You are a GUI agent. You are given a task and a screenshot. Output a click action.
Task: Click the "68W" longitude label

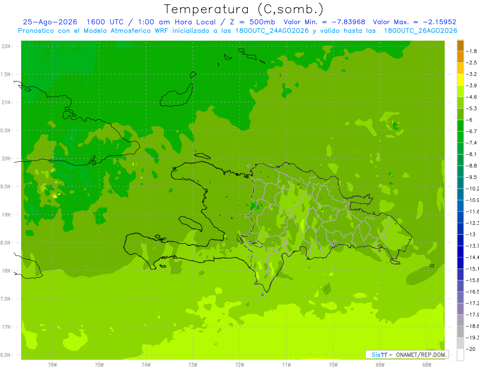point(427,364)
